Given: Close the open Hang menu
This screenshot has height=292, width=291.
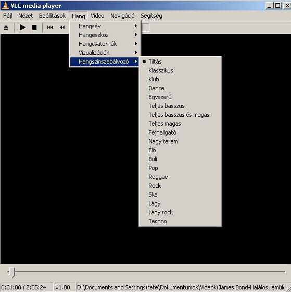Looking at the screenshot, I should tap(78, 16).
